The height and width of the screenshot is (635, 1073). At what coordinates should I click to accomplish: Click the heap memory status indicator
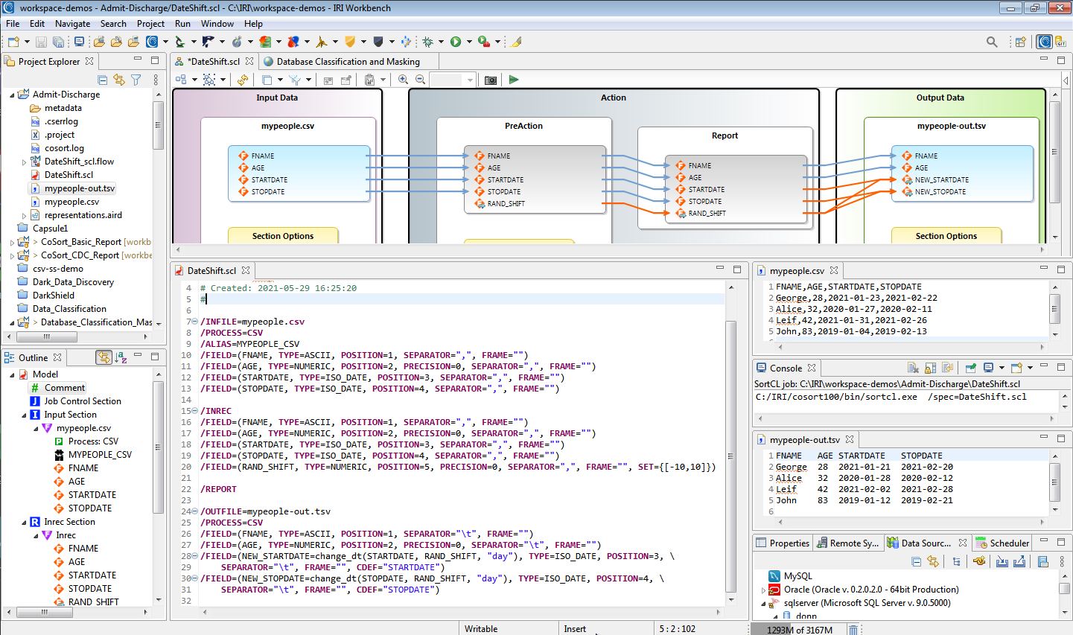point(797,630)
